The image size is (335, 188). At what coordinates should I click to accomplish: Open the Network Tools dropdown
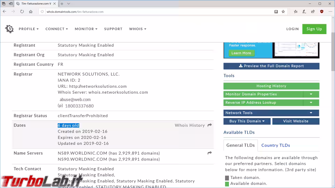[x=271, y=113]
